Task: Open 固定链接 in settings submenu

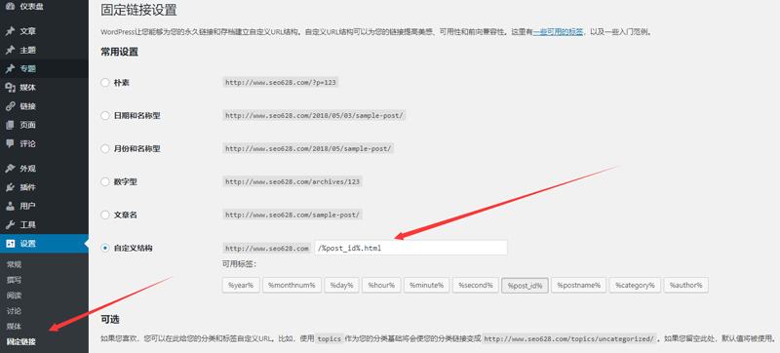Action: (20, 342)
